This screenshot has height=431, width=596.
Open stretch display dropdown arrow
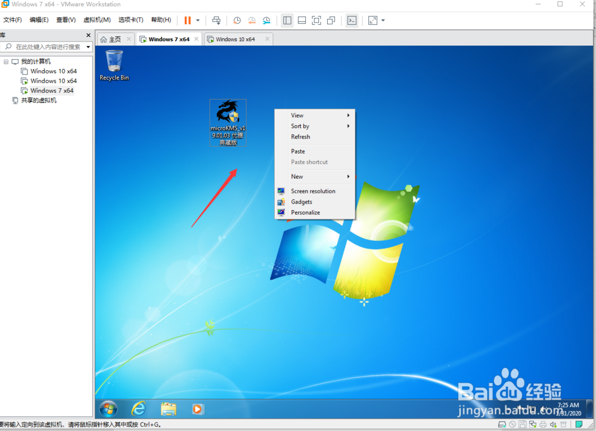[x=383, y=20]
